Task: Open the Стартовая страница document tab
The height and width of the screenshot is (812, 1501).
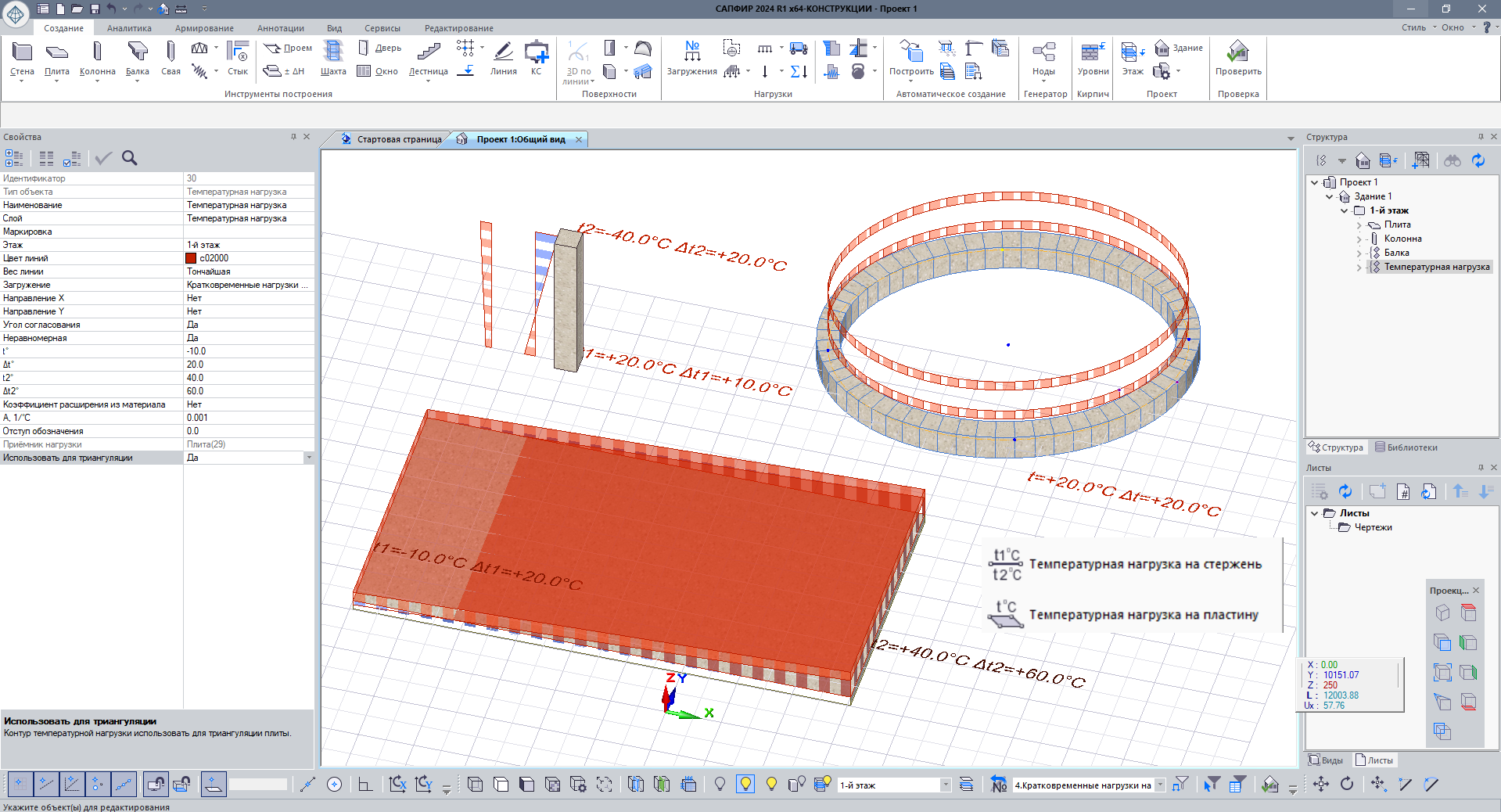Action: [x=399, y=139]
